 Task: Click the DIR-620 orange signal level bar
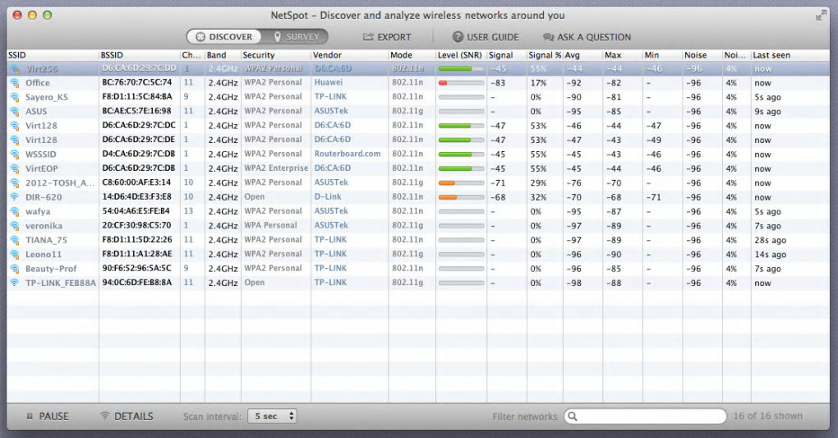[x=461, y=196]
